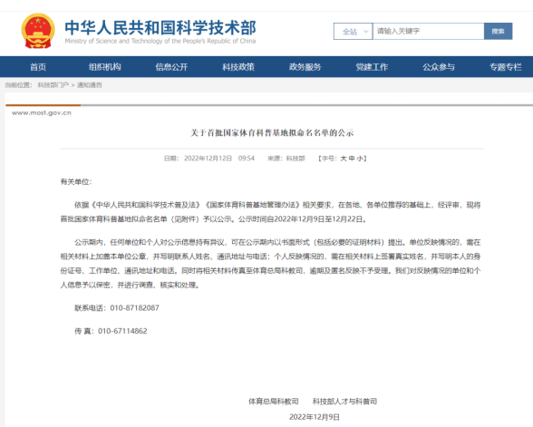The width and height of the screenshot is (533, 427).
Task: Click the ministry name title text
Action: pyautogui.click(x=160, y=27)
